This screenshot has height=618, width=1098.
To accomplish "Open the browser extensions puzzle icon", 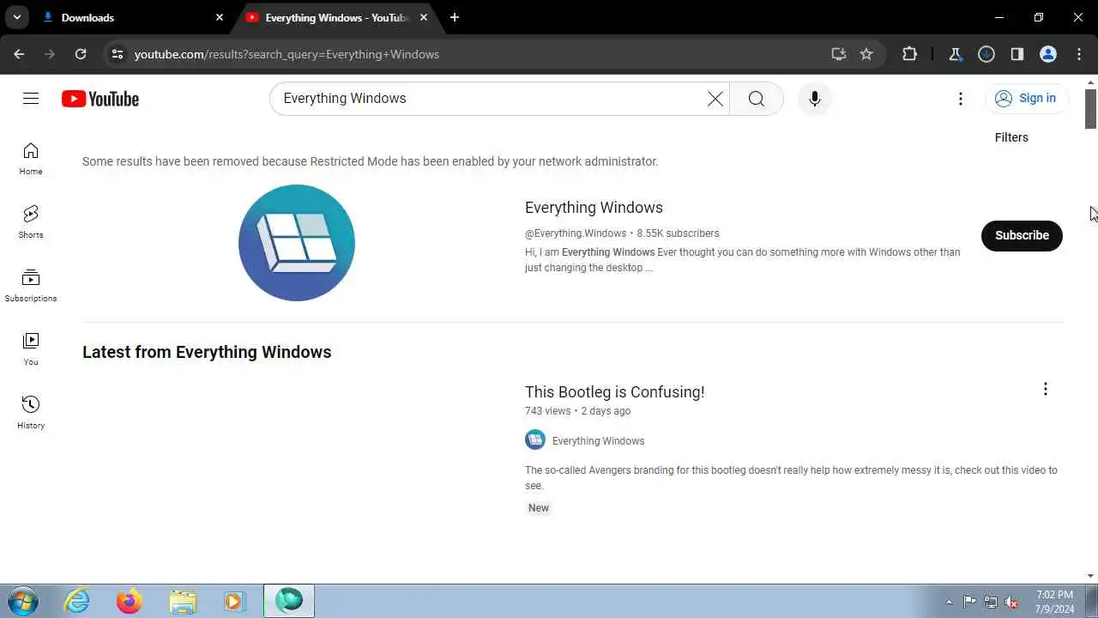I will 910,54.
